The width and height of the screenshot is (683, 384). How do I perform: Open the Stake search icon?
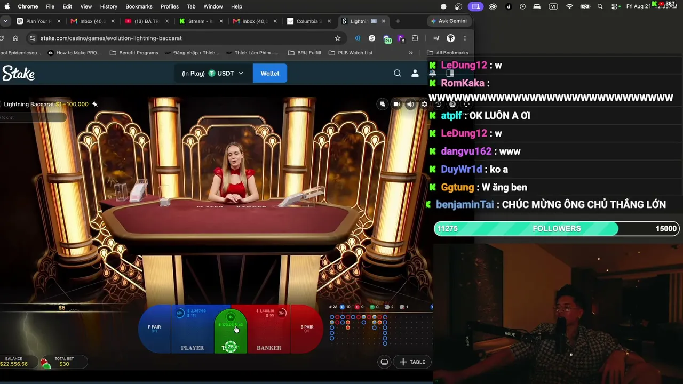398,73
